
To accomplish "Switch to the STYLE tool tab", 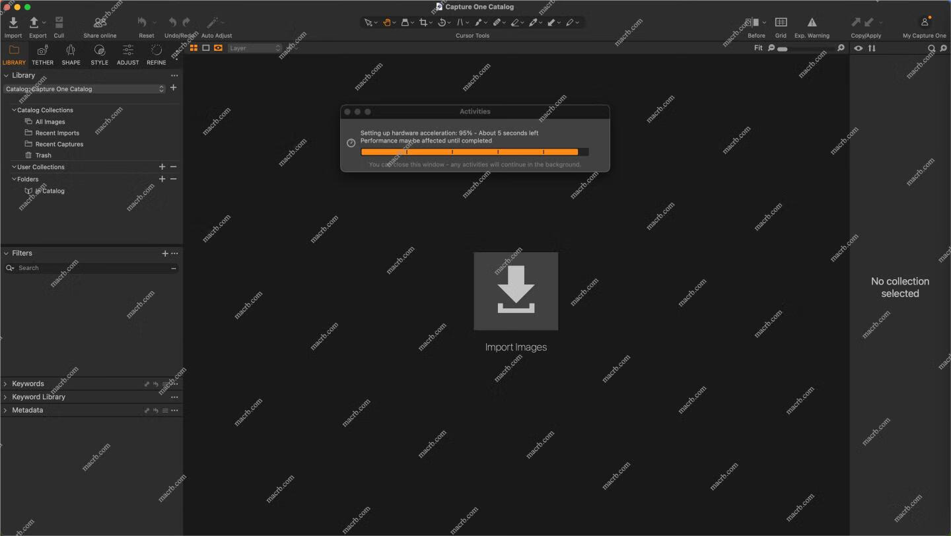I will click(x=99, y=55).
